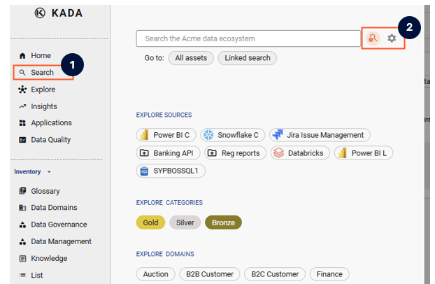435x284 pixels.
Task: Click the Linked search button
Action: coord(248,58)
